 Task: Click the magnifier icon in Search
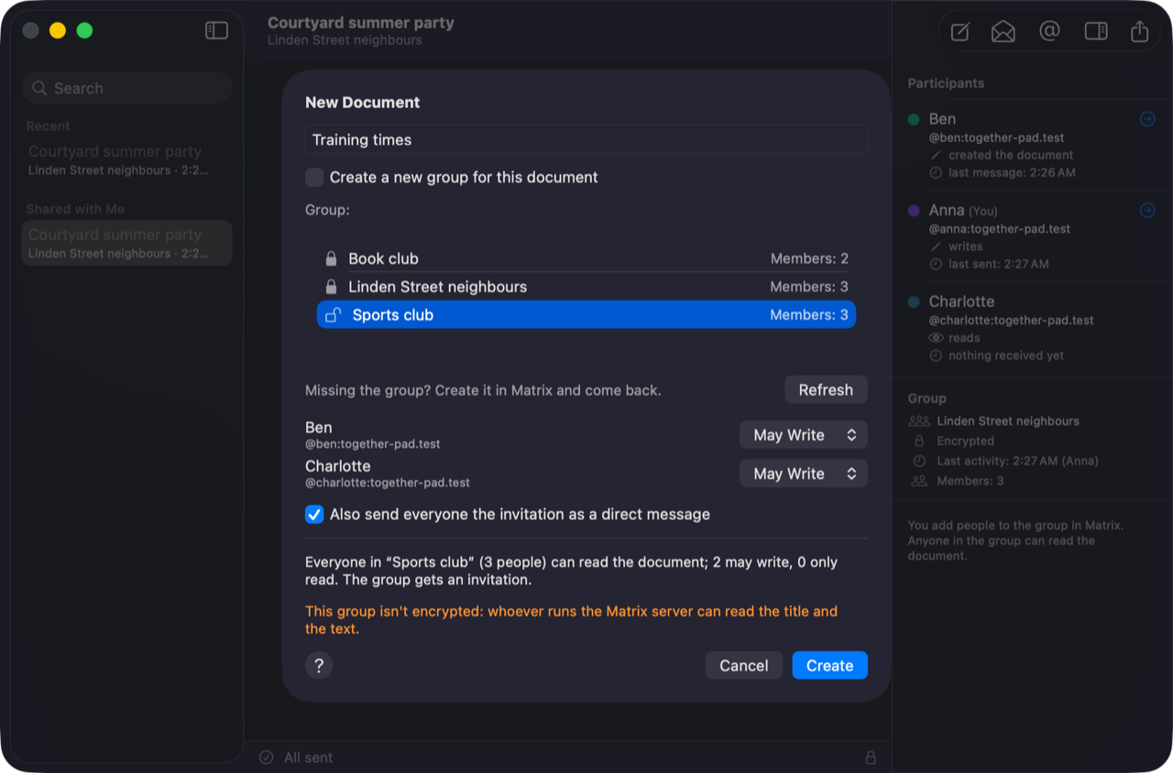click(39, 88)
